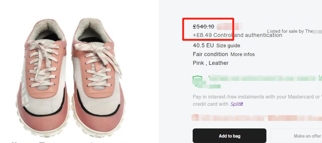322x143 pixels.
Task: Click the blurred orange notice line
Action: (258, 118)
